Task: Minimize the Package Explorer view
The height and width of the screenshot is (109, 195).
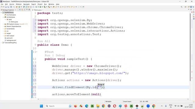Action: (x=27, y=10)
